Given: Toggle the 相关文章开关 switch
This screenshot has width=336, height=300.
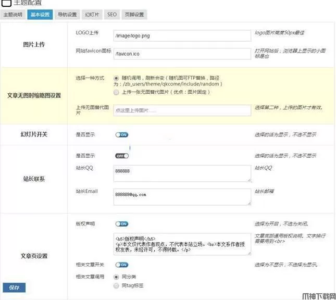Looking at the screenshot, I should tap(122, 265).
